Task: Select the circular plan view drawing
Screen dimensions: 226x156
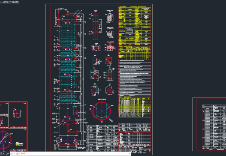Action: click(102, 111)
